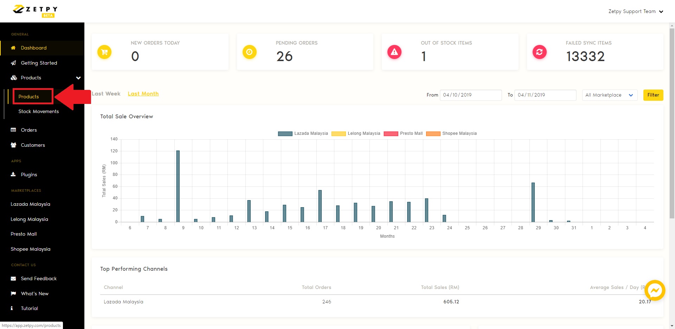Click the 246 total orders value
This screenshot has height=329, width=675.
[327, 302]
